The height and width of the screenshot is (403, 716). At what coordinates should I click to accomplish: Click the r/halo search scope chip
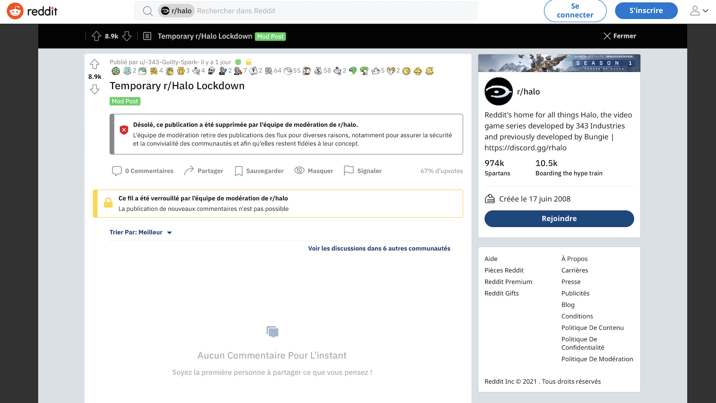(176, 11)
